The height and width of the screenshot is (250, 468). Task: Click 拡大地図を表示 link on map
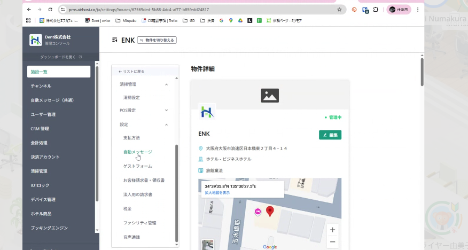(x=217, y=192)
